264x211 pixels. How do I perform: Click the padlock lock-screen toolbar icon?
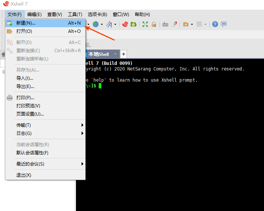point(154,24)
